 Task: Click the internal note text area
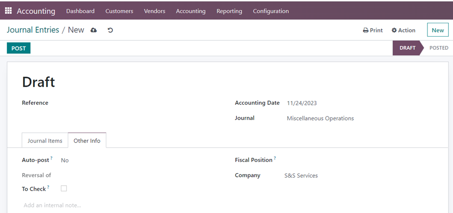point(139,205)
